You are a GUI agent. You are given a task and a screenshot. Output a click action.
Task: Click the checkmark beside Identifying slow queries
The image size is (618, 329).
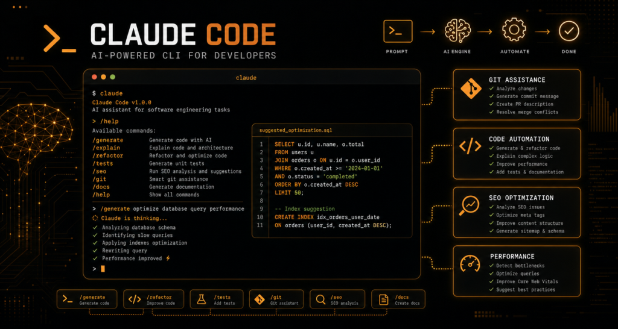tap(95, 235)
